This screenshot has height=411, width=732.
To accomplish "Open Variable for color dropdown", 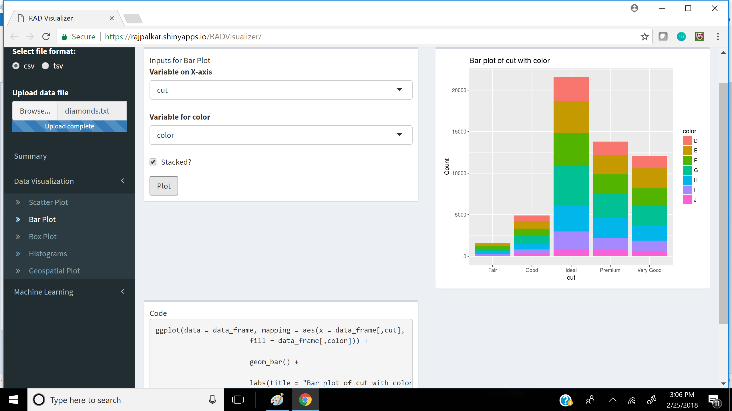I will 281,135.
